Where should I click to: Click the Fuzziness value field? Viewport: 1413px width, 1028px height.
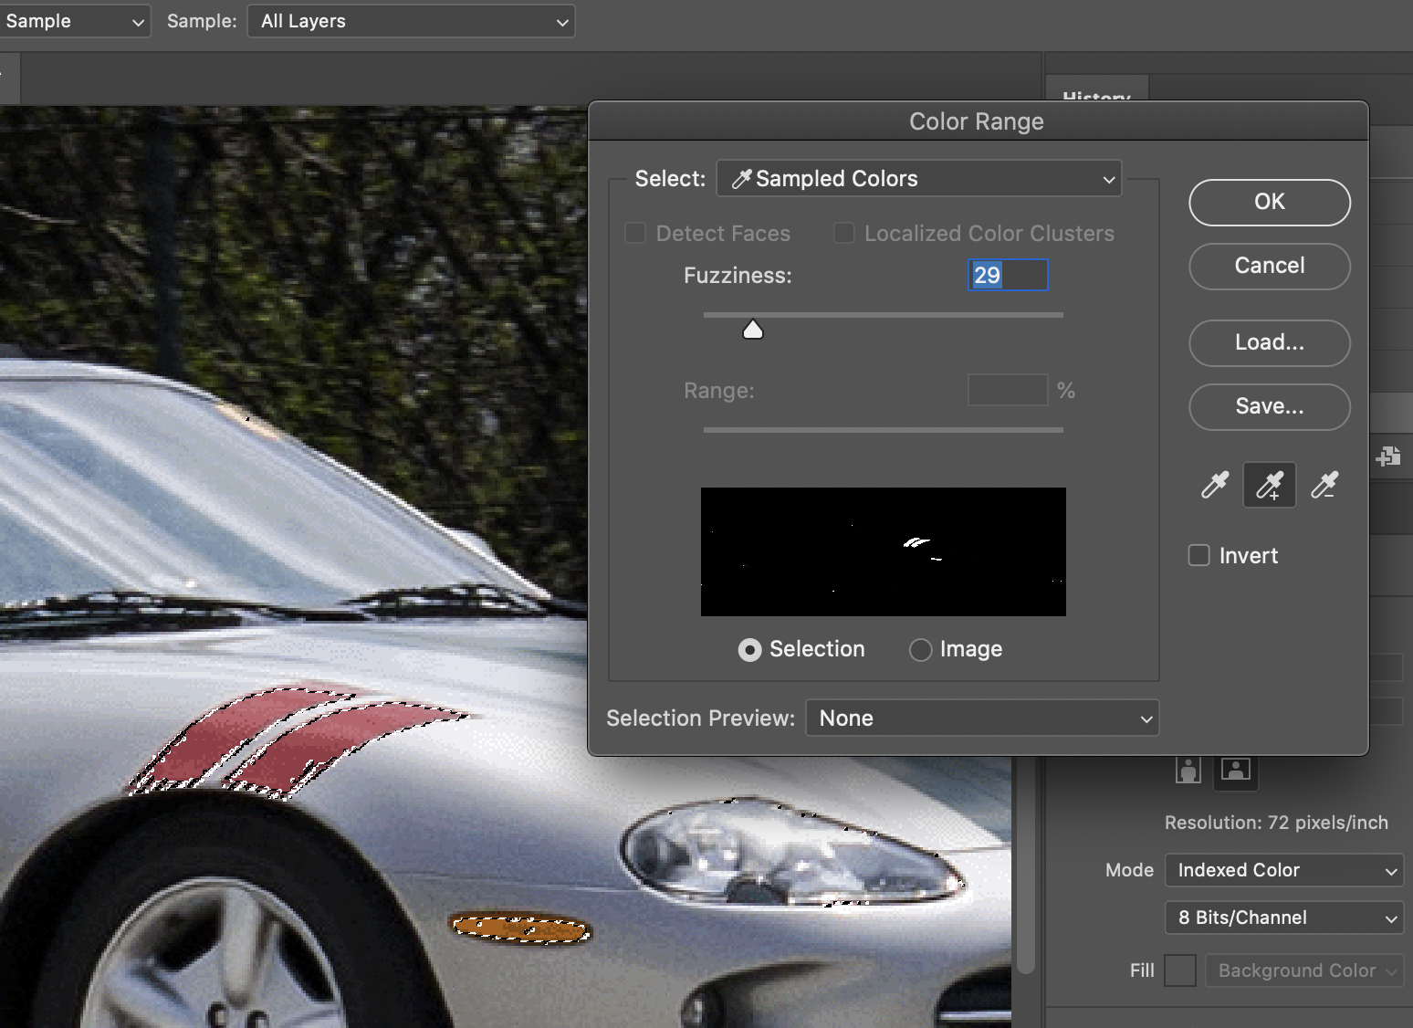[x=1008, y=275]
